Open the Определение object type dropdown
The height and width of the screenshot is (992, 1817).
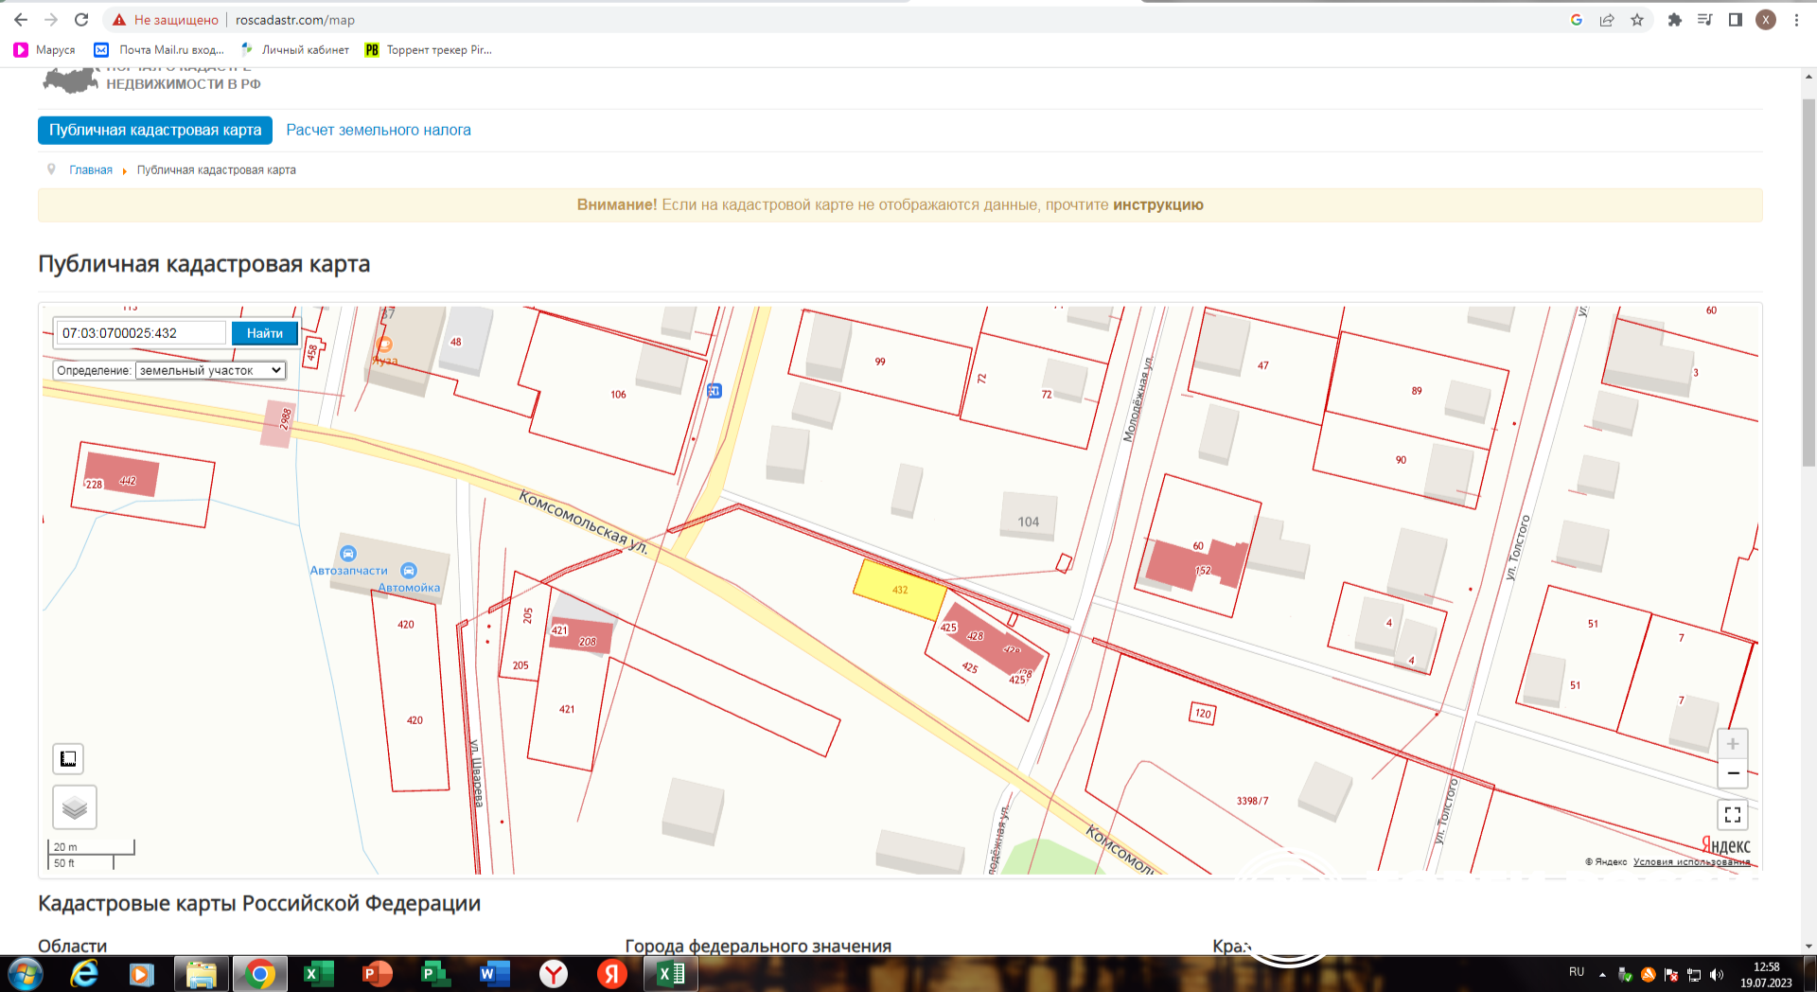(x=210, y=370)
